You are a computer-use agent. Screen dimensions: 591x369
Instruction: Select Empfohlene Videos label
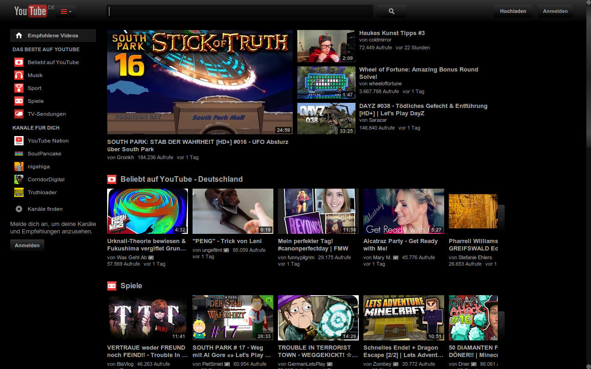coord(53,36)
